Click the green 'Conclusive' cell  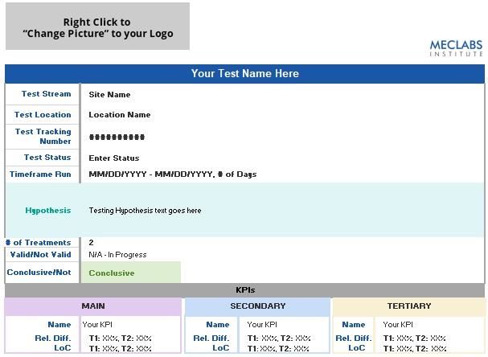click(130, 273)
